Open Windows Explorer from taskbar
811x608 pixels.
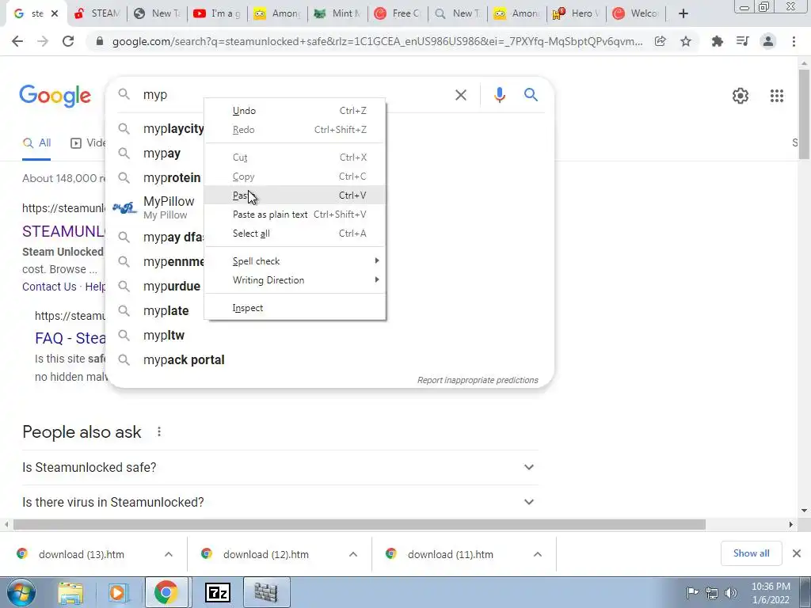[70, 593]
